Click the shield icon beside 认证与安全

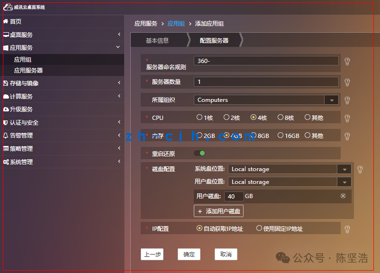coord(6,123)
